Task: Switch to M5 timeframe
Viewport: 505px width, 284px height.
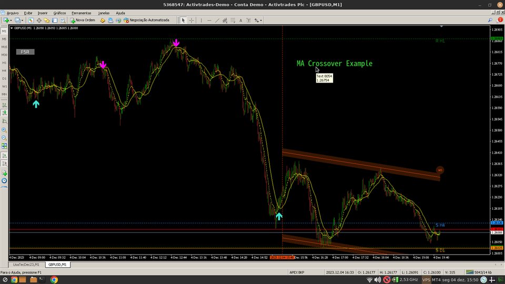Action: [x=4, y=39]
